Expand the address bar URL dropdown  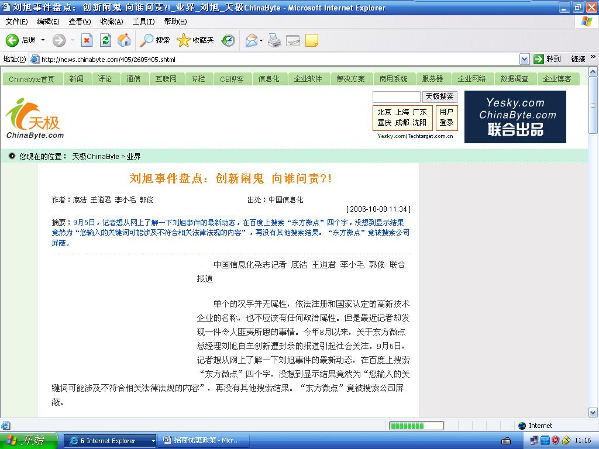point(524,59)
